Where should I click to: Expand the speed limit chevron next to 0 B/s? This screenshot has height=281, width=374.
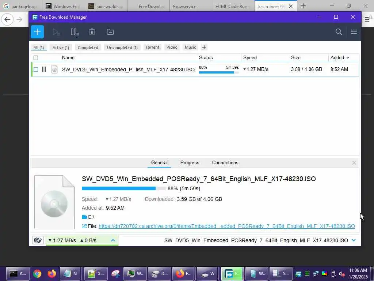tap(113, 240)
